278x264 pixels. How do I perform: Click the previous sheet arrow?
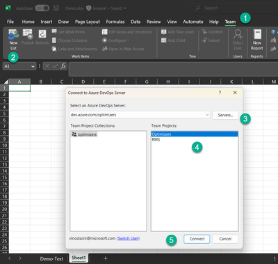click(x=10, y=258)
